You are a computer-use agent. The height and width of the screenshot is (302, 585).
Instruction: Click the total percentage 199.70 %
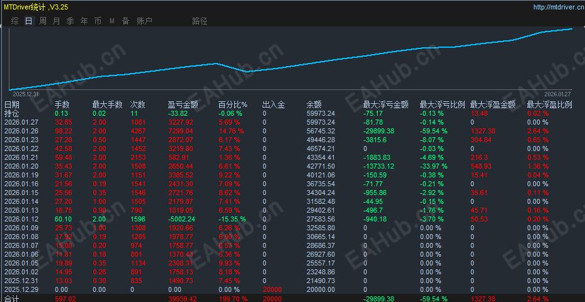(233, 299)
